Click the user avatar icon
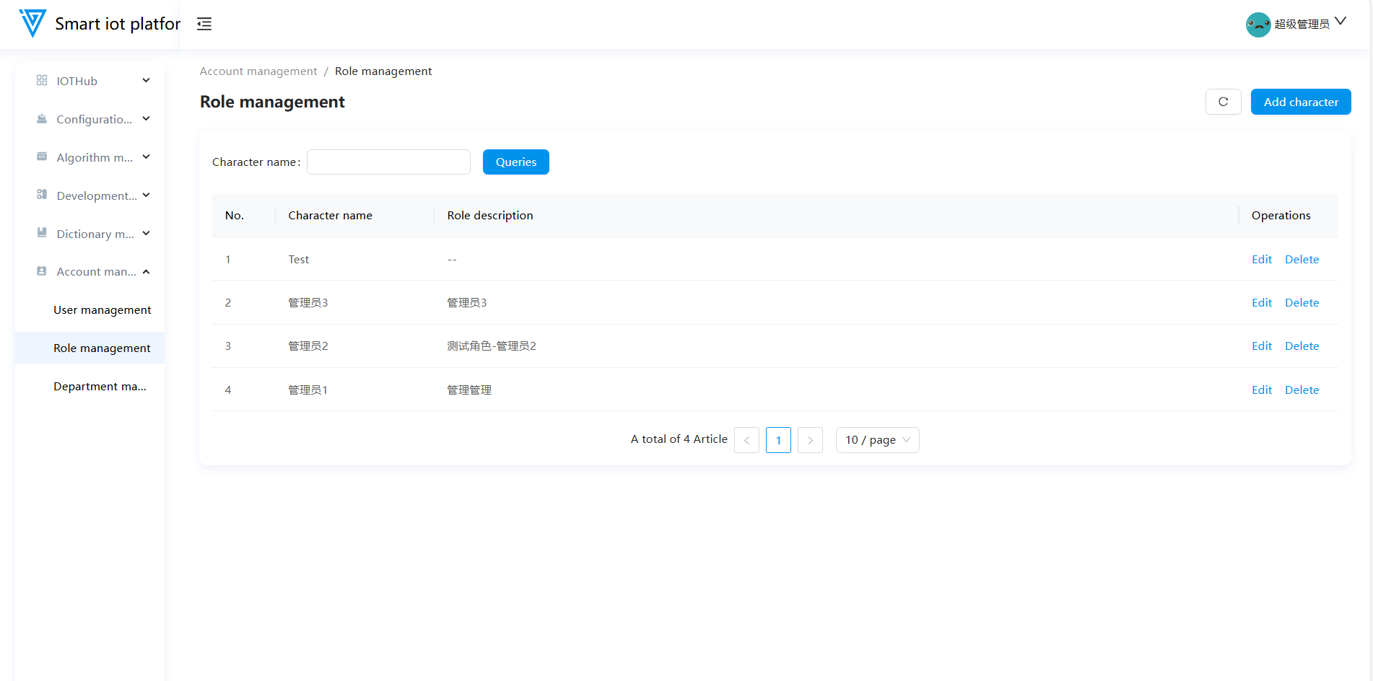The height and width of the screenshot is (681, 1373). pos(1258,25)
